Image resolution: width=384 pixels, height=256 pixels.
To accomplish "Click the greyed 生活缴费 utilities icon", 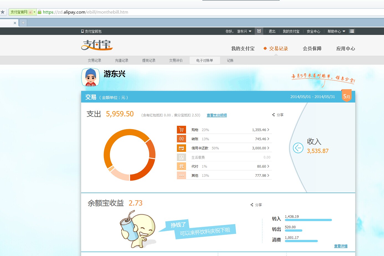I will (181, 157).
